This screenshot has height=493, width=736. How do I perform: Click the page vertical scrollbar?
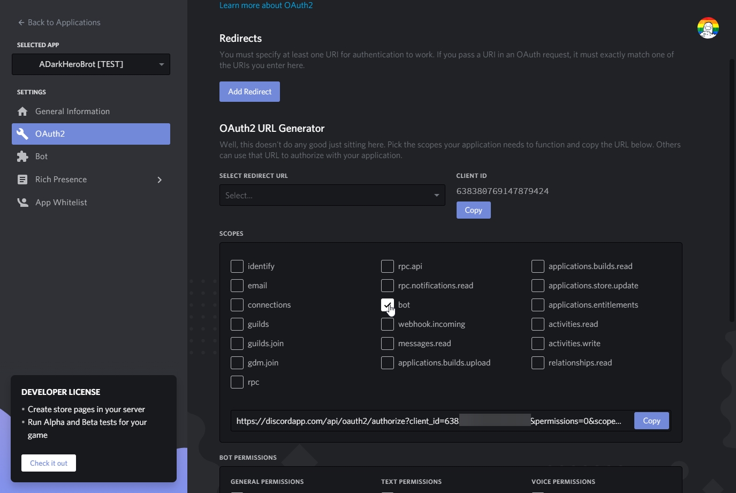[x=732, y=190]
